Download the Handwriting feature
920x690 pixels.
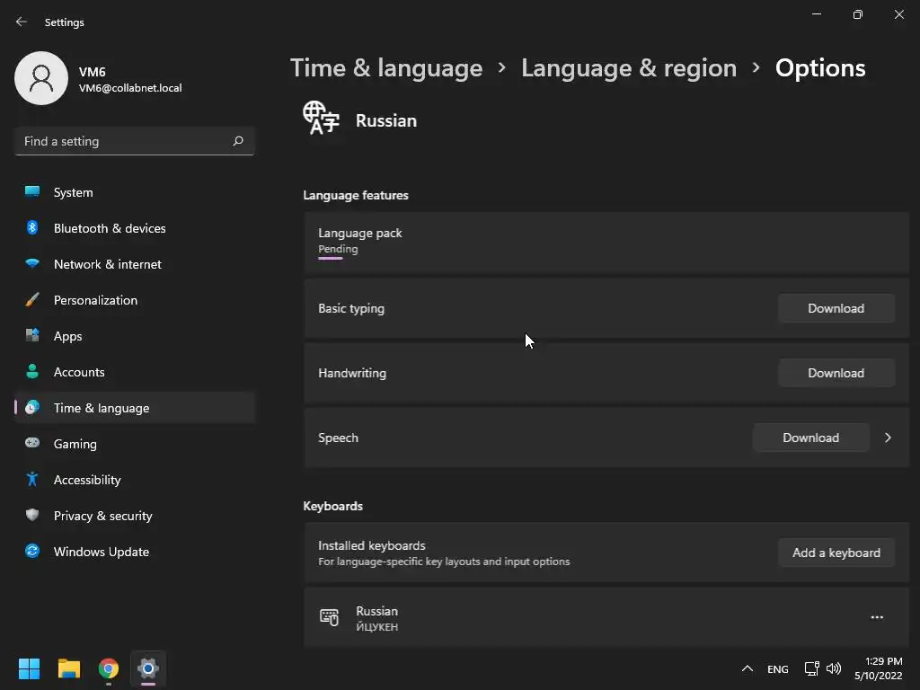point(836,373)
